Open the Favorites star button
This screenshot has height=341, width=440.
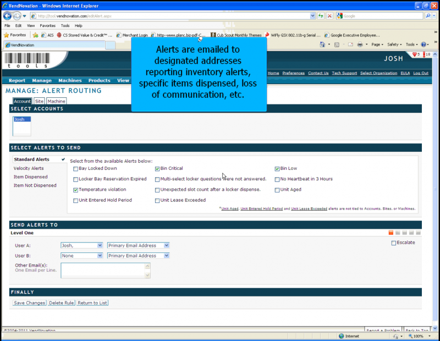pyautogui.click(x=15, y=35)
